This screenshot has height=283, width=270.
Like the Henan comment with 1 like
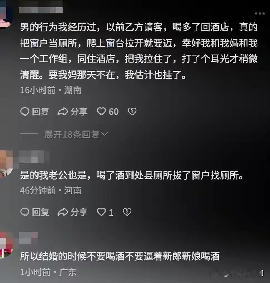(x=101, y=212)
